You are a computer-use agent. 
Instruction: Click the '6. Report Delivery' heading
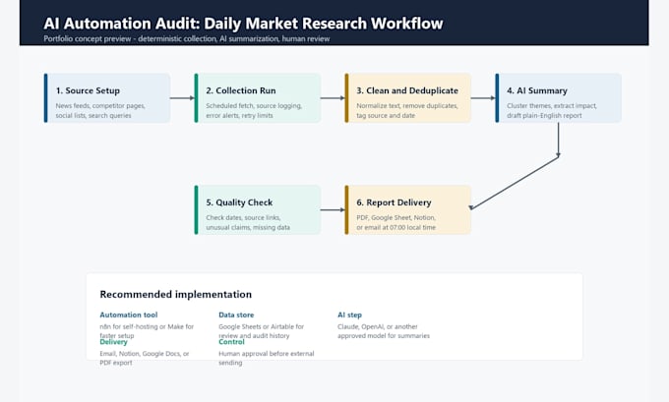click(x=394, y=202)
